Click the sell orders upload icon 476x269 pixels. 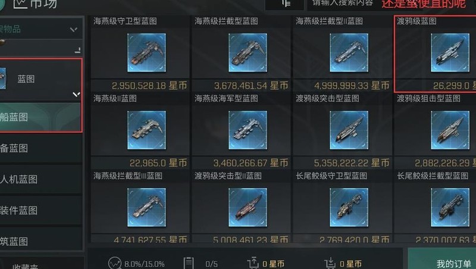tap(252, 263)
